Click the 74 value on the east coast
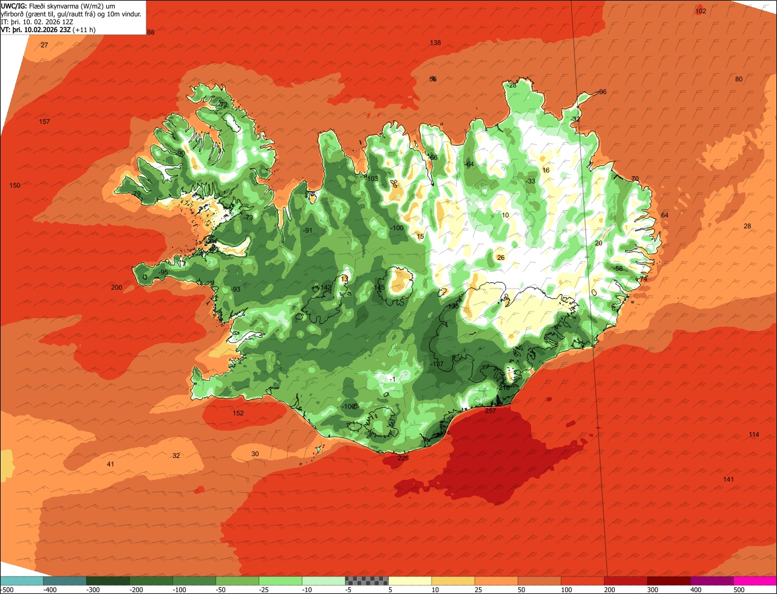Screen dimensions: 777x594 pos(643,279)
